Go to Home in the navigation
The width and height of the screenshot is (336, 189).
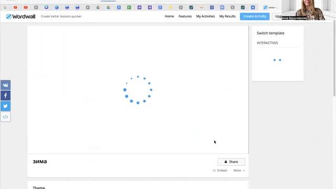tap(169, 16)
